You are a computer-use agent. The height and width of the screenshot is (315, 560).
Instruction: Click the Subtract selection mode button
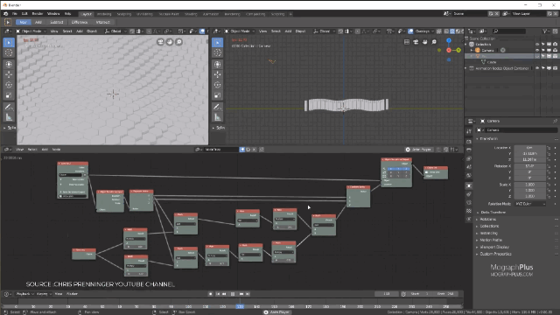56,22
